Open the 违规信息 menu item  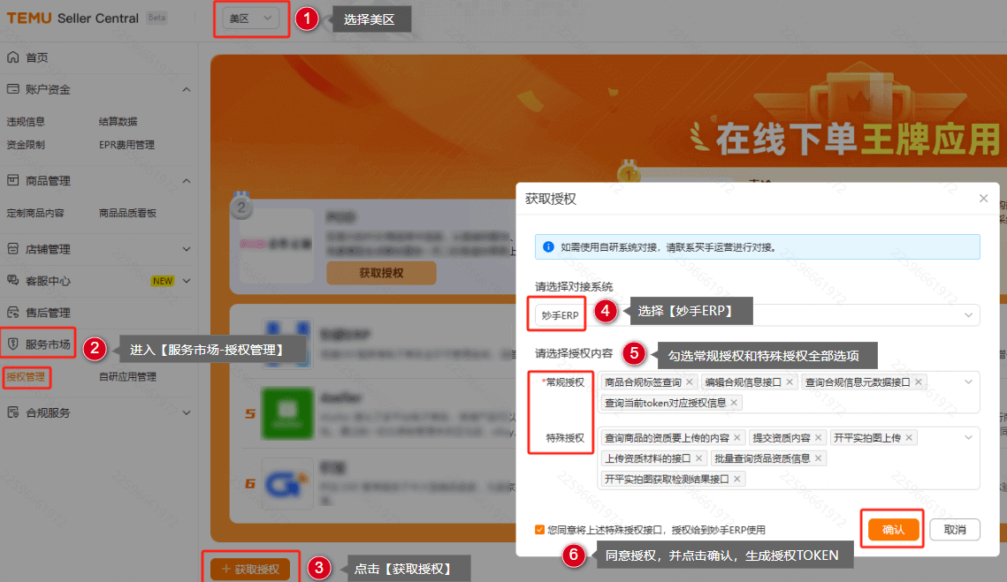click(26, 121)
